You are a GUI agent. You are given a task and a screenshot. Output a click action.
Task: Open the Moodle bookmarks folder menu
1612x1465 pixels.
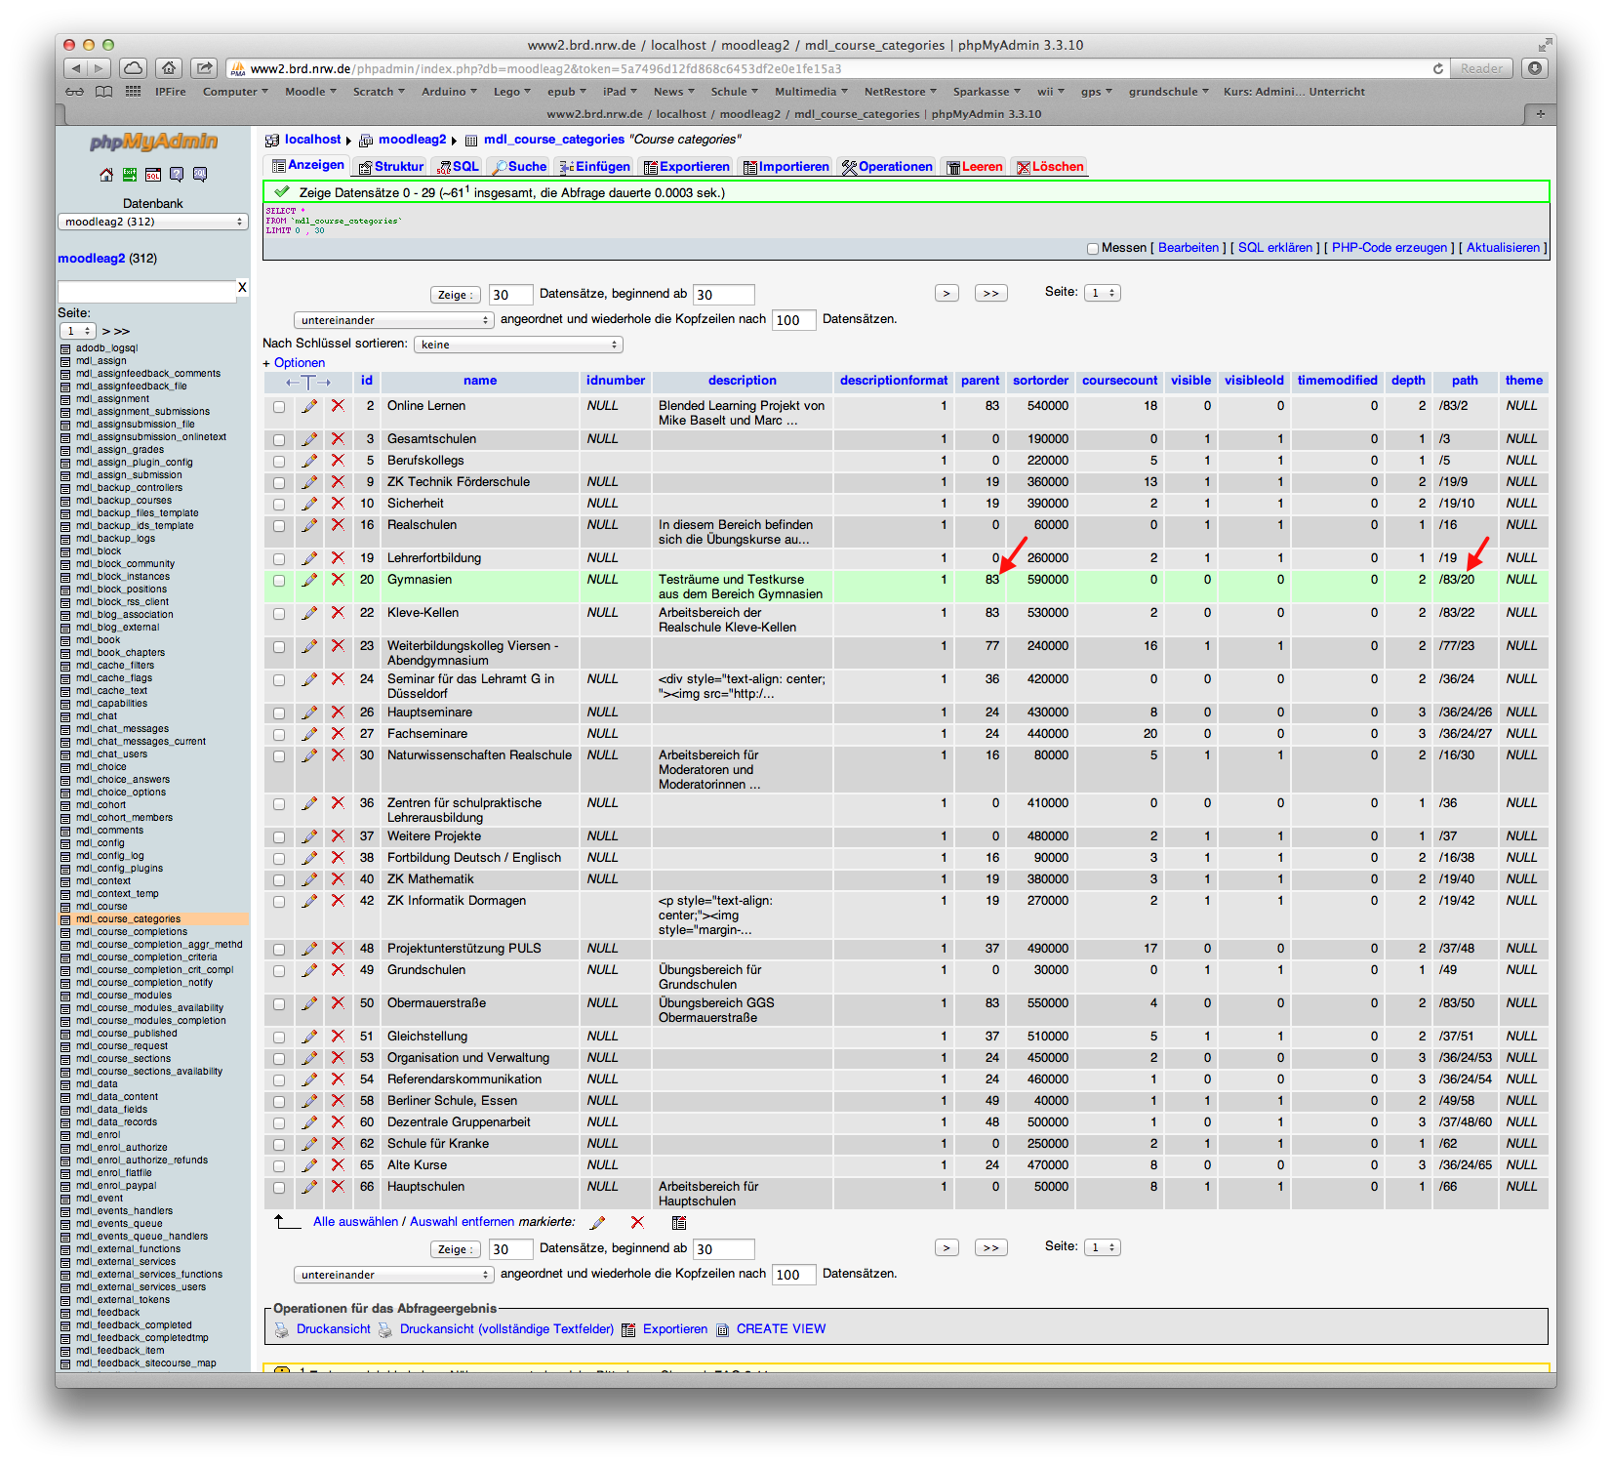pyautogui.click(x=310, y=92)
